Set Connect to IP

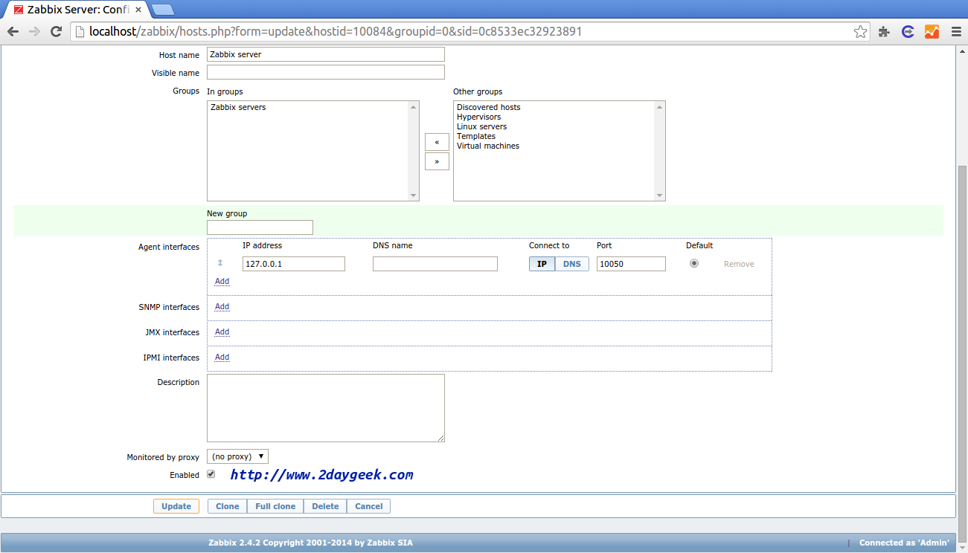click(542, 264)
